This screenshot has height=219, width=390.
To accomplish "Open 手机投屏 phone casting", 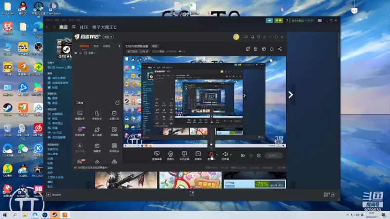I will coord(184,156).
